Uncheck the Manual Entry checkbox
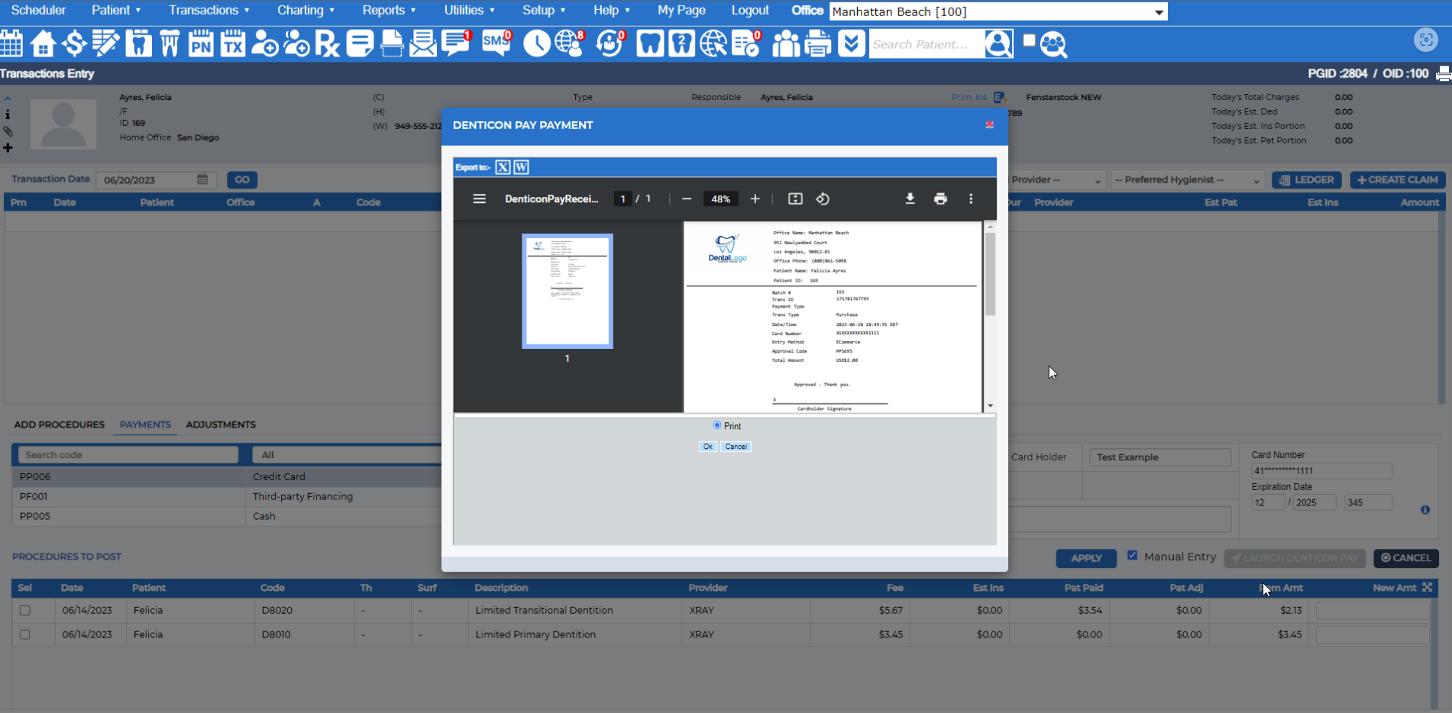The width and height of the screenshot is (1452, 713). 1133,554
